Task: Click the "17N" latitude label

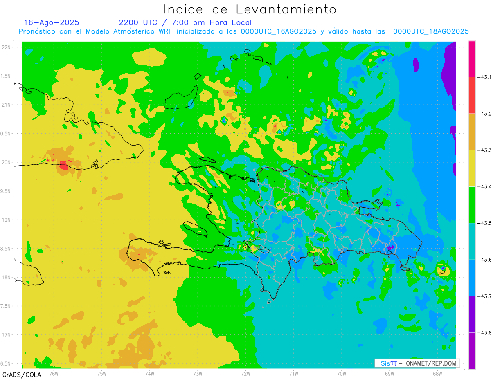Action: pyautogui.click(x=7, y=335)
